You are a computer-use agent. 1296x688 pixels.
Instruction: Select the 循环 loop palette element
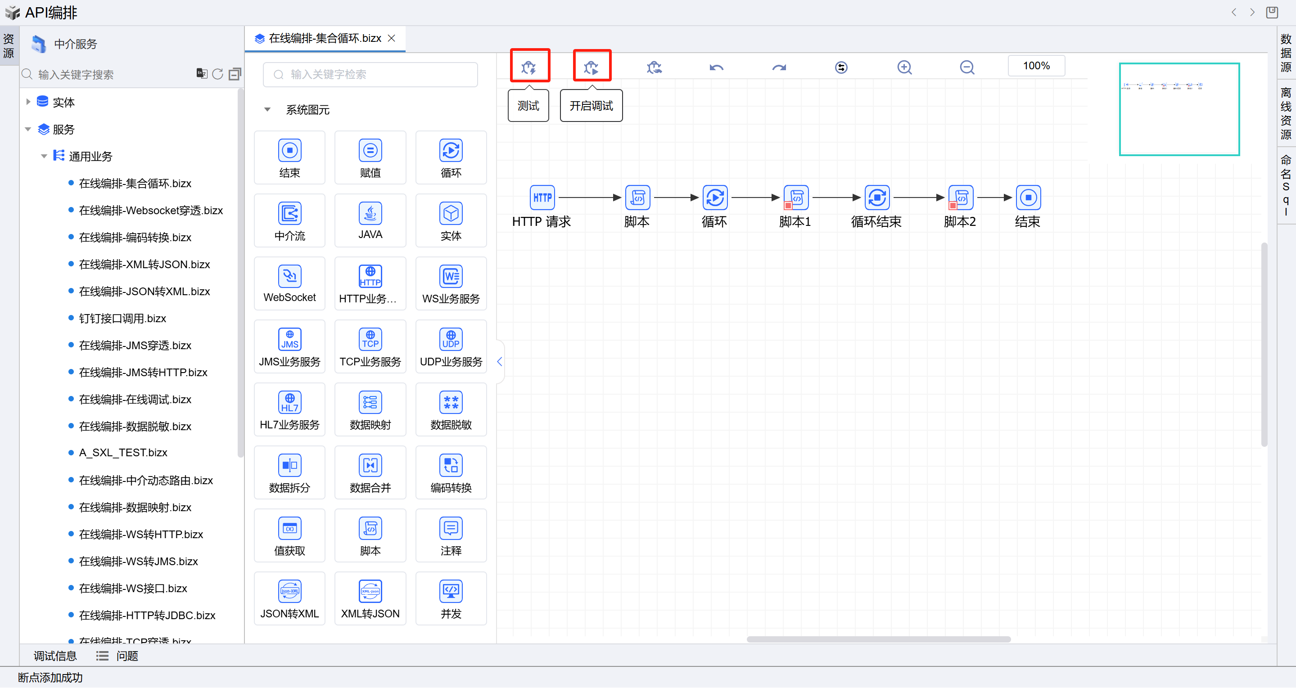tap(450, 157)
